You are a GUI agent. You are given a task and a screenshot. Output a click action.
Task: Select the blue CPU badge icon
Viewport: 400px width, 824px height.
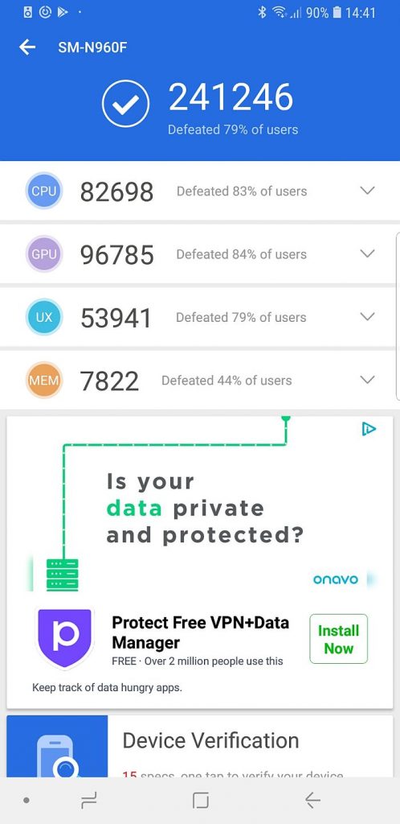[44, 191]
